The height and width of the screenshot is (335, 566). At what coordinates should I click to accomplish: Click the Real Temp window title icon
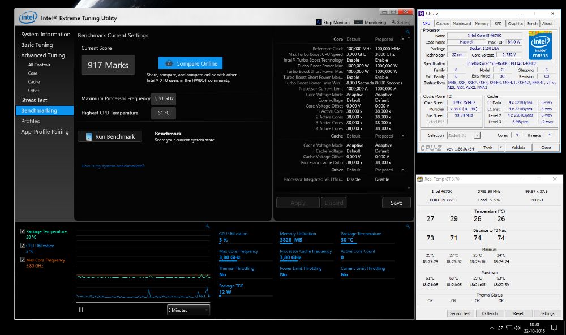tap(420, 179)
